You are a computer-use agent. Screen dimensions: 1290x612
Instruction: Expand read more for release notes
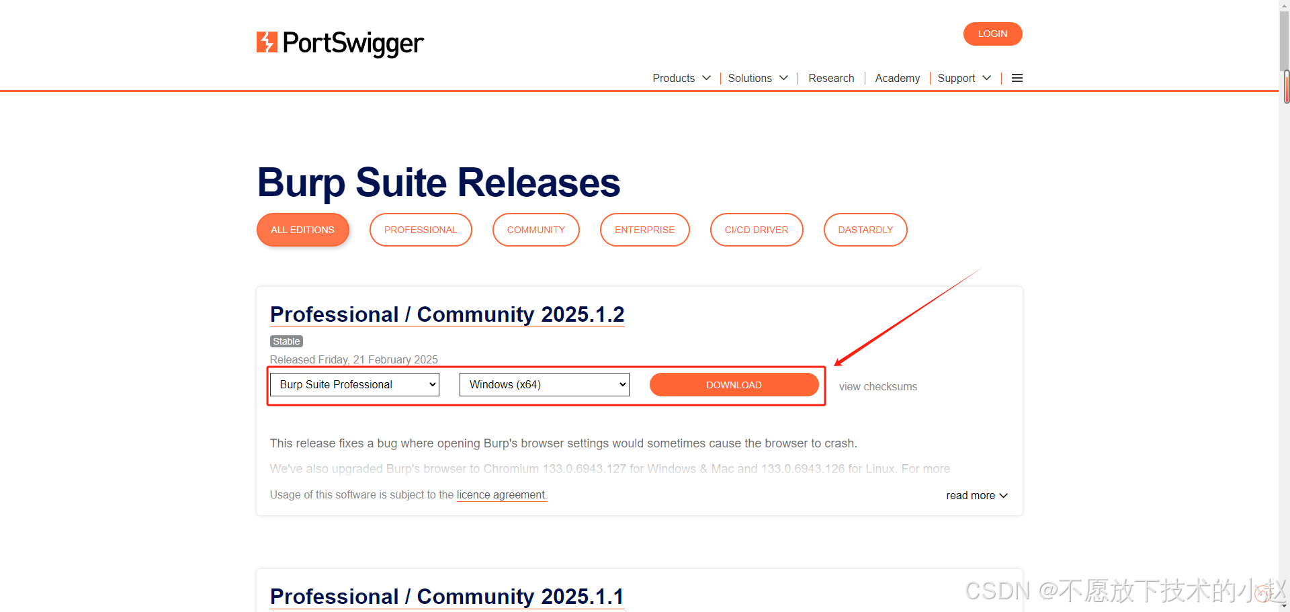(x=977, y=495)
